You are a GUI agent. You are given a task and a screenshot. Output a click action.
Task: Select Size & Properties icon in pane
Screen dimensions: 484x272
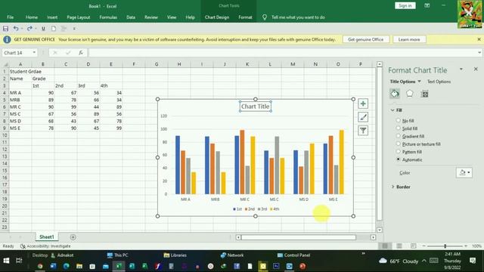(x=425, y=94)
